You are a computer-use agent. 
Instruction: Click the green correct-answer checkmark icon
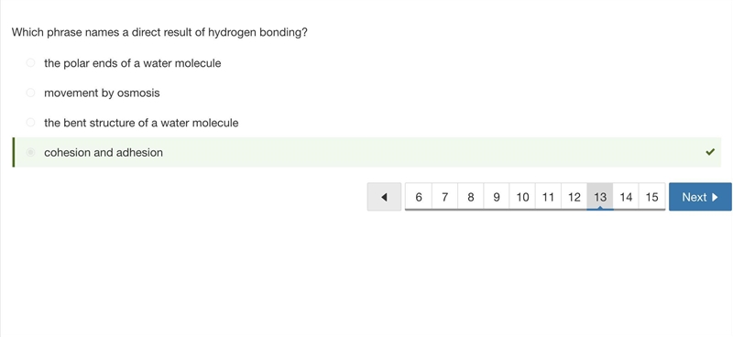(710, 152)
